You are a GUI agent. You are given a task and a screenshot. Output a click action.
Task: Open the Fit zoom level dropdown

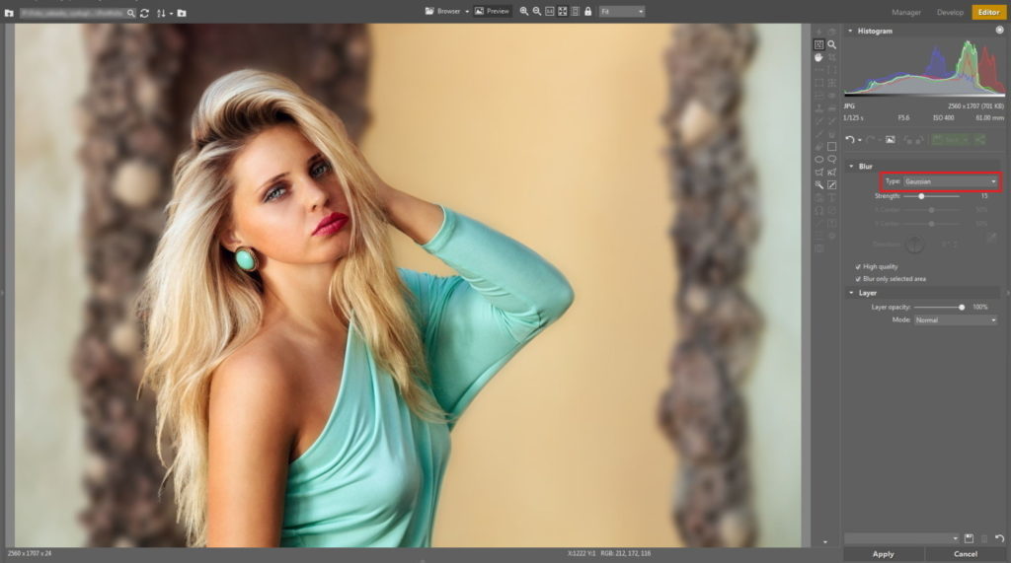pos(622,12)
